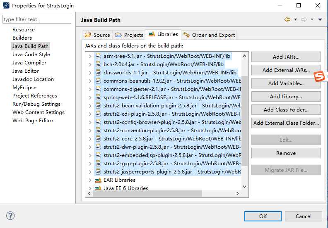This screenshot has width=328, height=228.
Task: Click the jar icon of struts2-bean-validation-plugin
Action: coord(98,106)
